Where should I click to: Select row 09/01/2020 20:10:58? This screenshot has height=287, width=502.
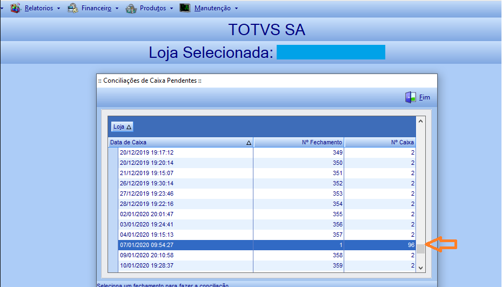[x=267, y=255]
